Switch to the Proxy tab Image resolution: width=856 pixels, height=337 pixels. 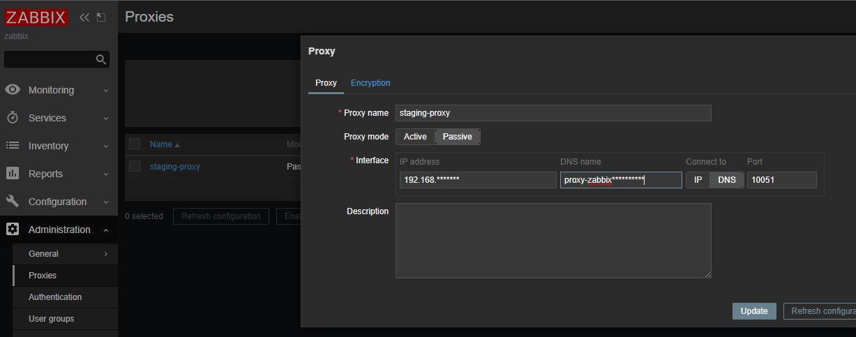tap(326, 83)
